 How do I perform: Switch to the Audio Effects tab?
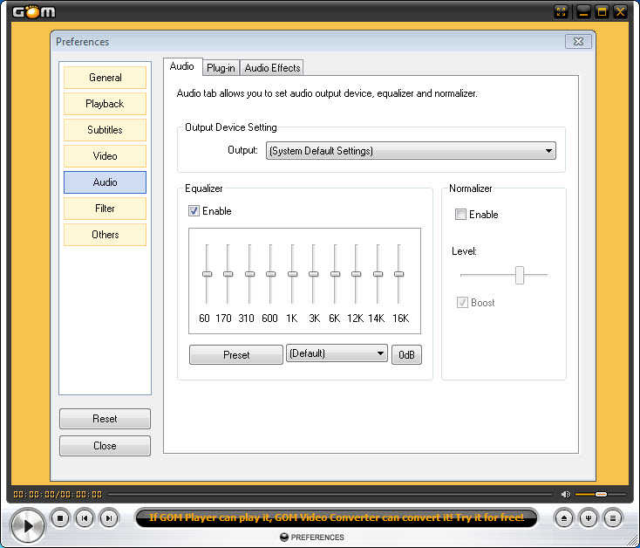272,68
